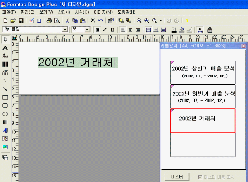
Task: Open the fill color paint bucket
Action: (182, 30)
